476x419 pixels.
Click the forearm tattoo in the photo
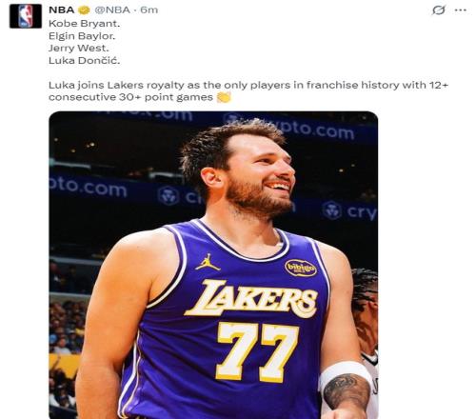point(347,392)
